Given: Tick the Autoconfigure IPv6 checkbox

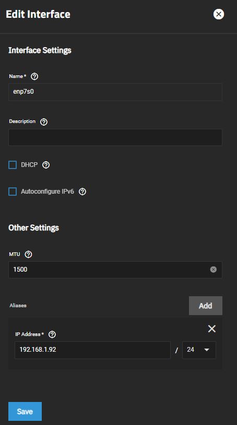Looking at the screenshot, I should pyautogui.click(x=13, y=192).
